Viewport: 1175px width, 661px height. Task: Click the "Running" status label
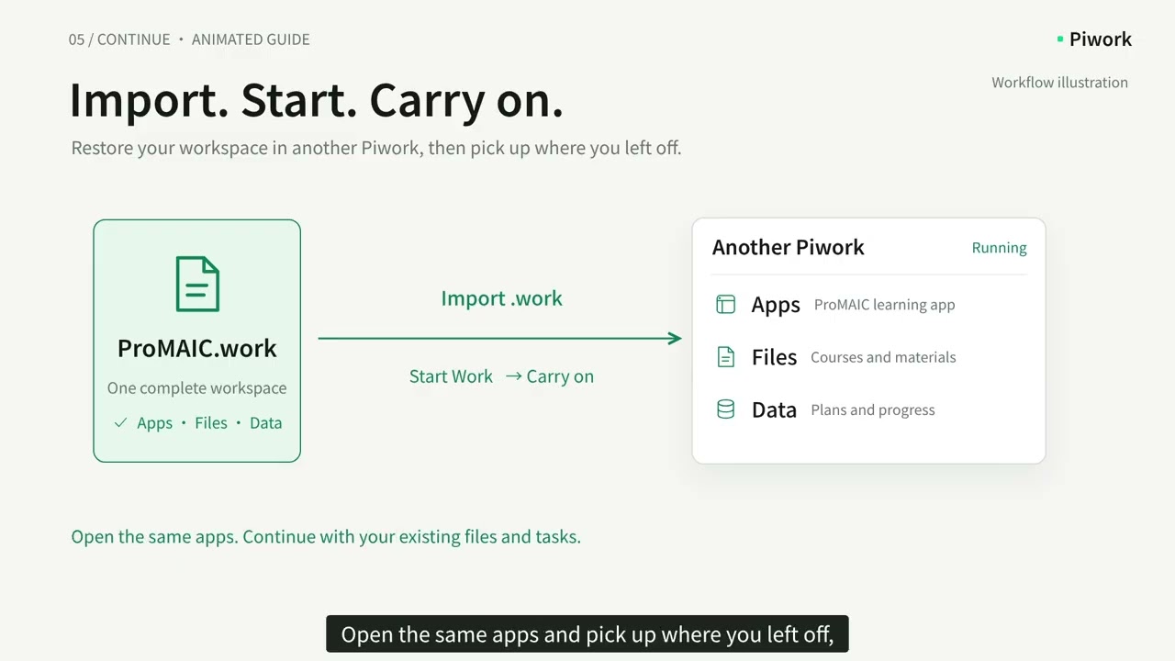tap(999, 248)
